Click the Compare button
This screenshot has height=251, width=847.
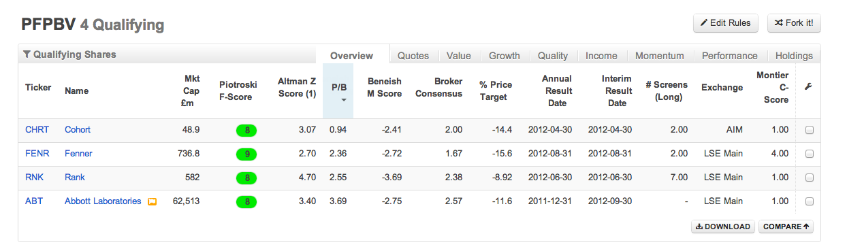click(786, 227)
